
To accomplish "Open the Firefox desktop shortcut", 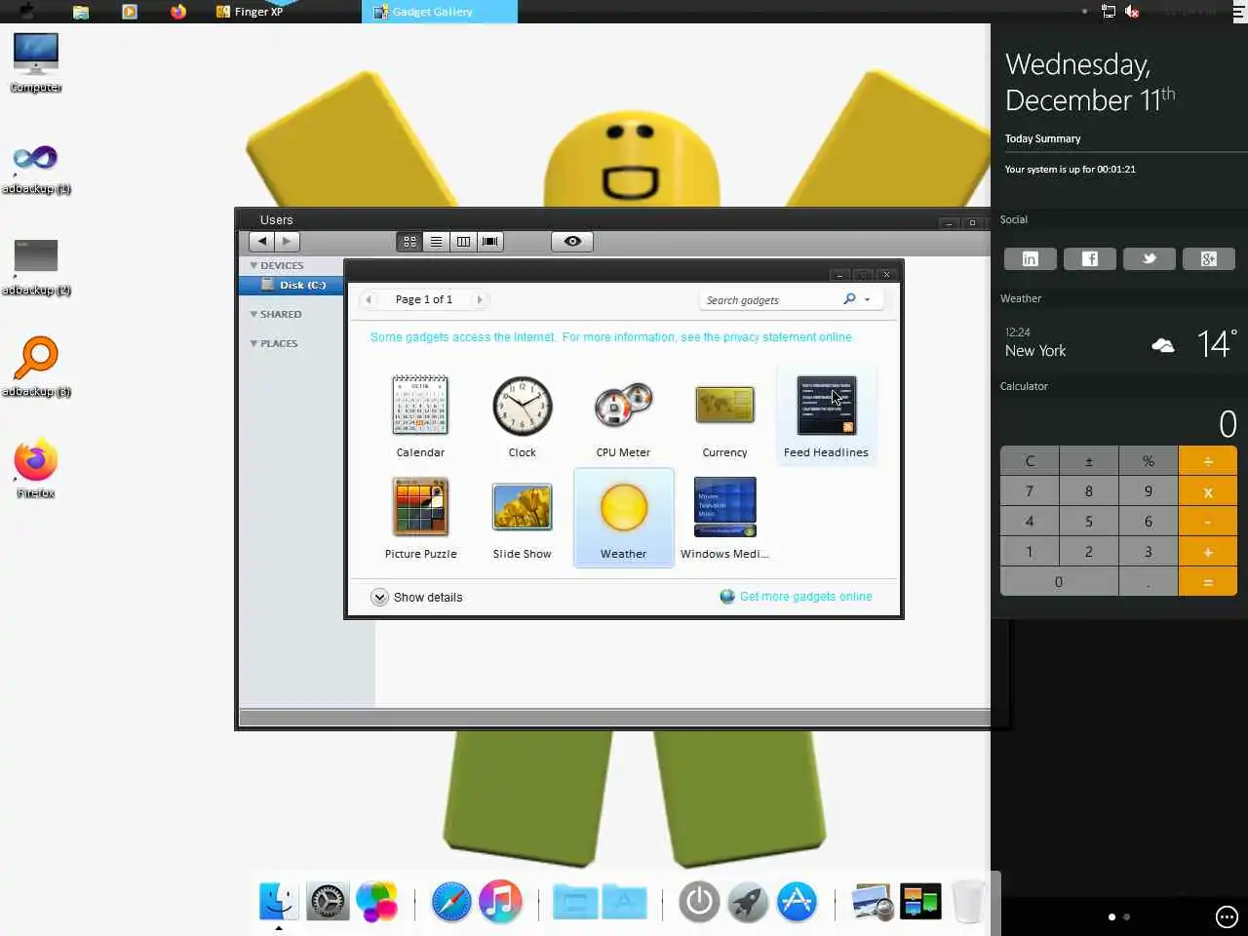I will 36,468.
